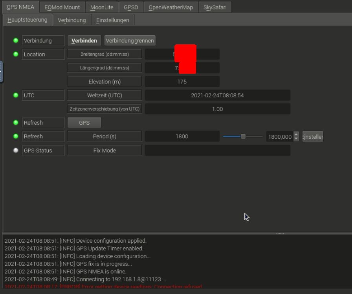Screen dimensions: 352x294
Task: Click the log divider splitter handle
Action: pyautogui.click(x=280, y=234)
